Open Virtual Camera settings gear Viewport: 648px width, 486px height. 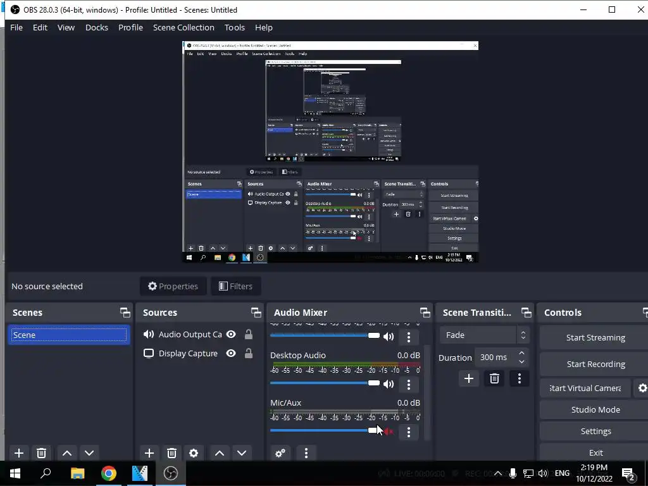pyautogui.click(x=642, y=388)
